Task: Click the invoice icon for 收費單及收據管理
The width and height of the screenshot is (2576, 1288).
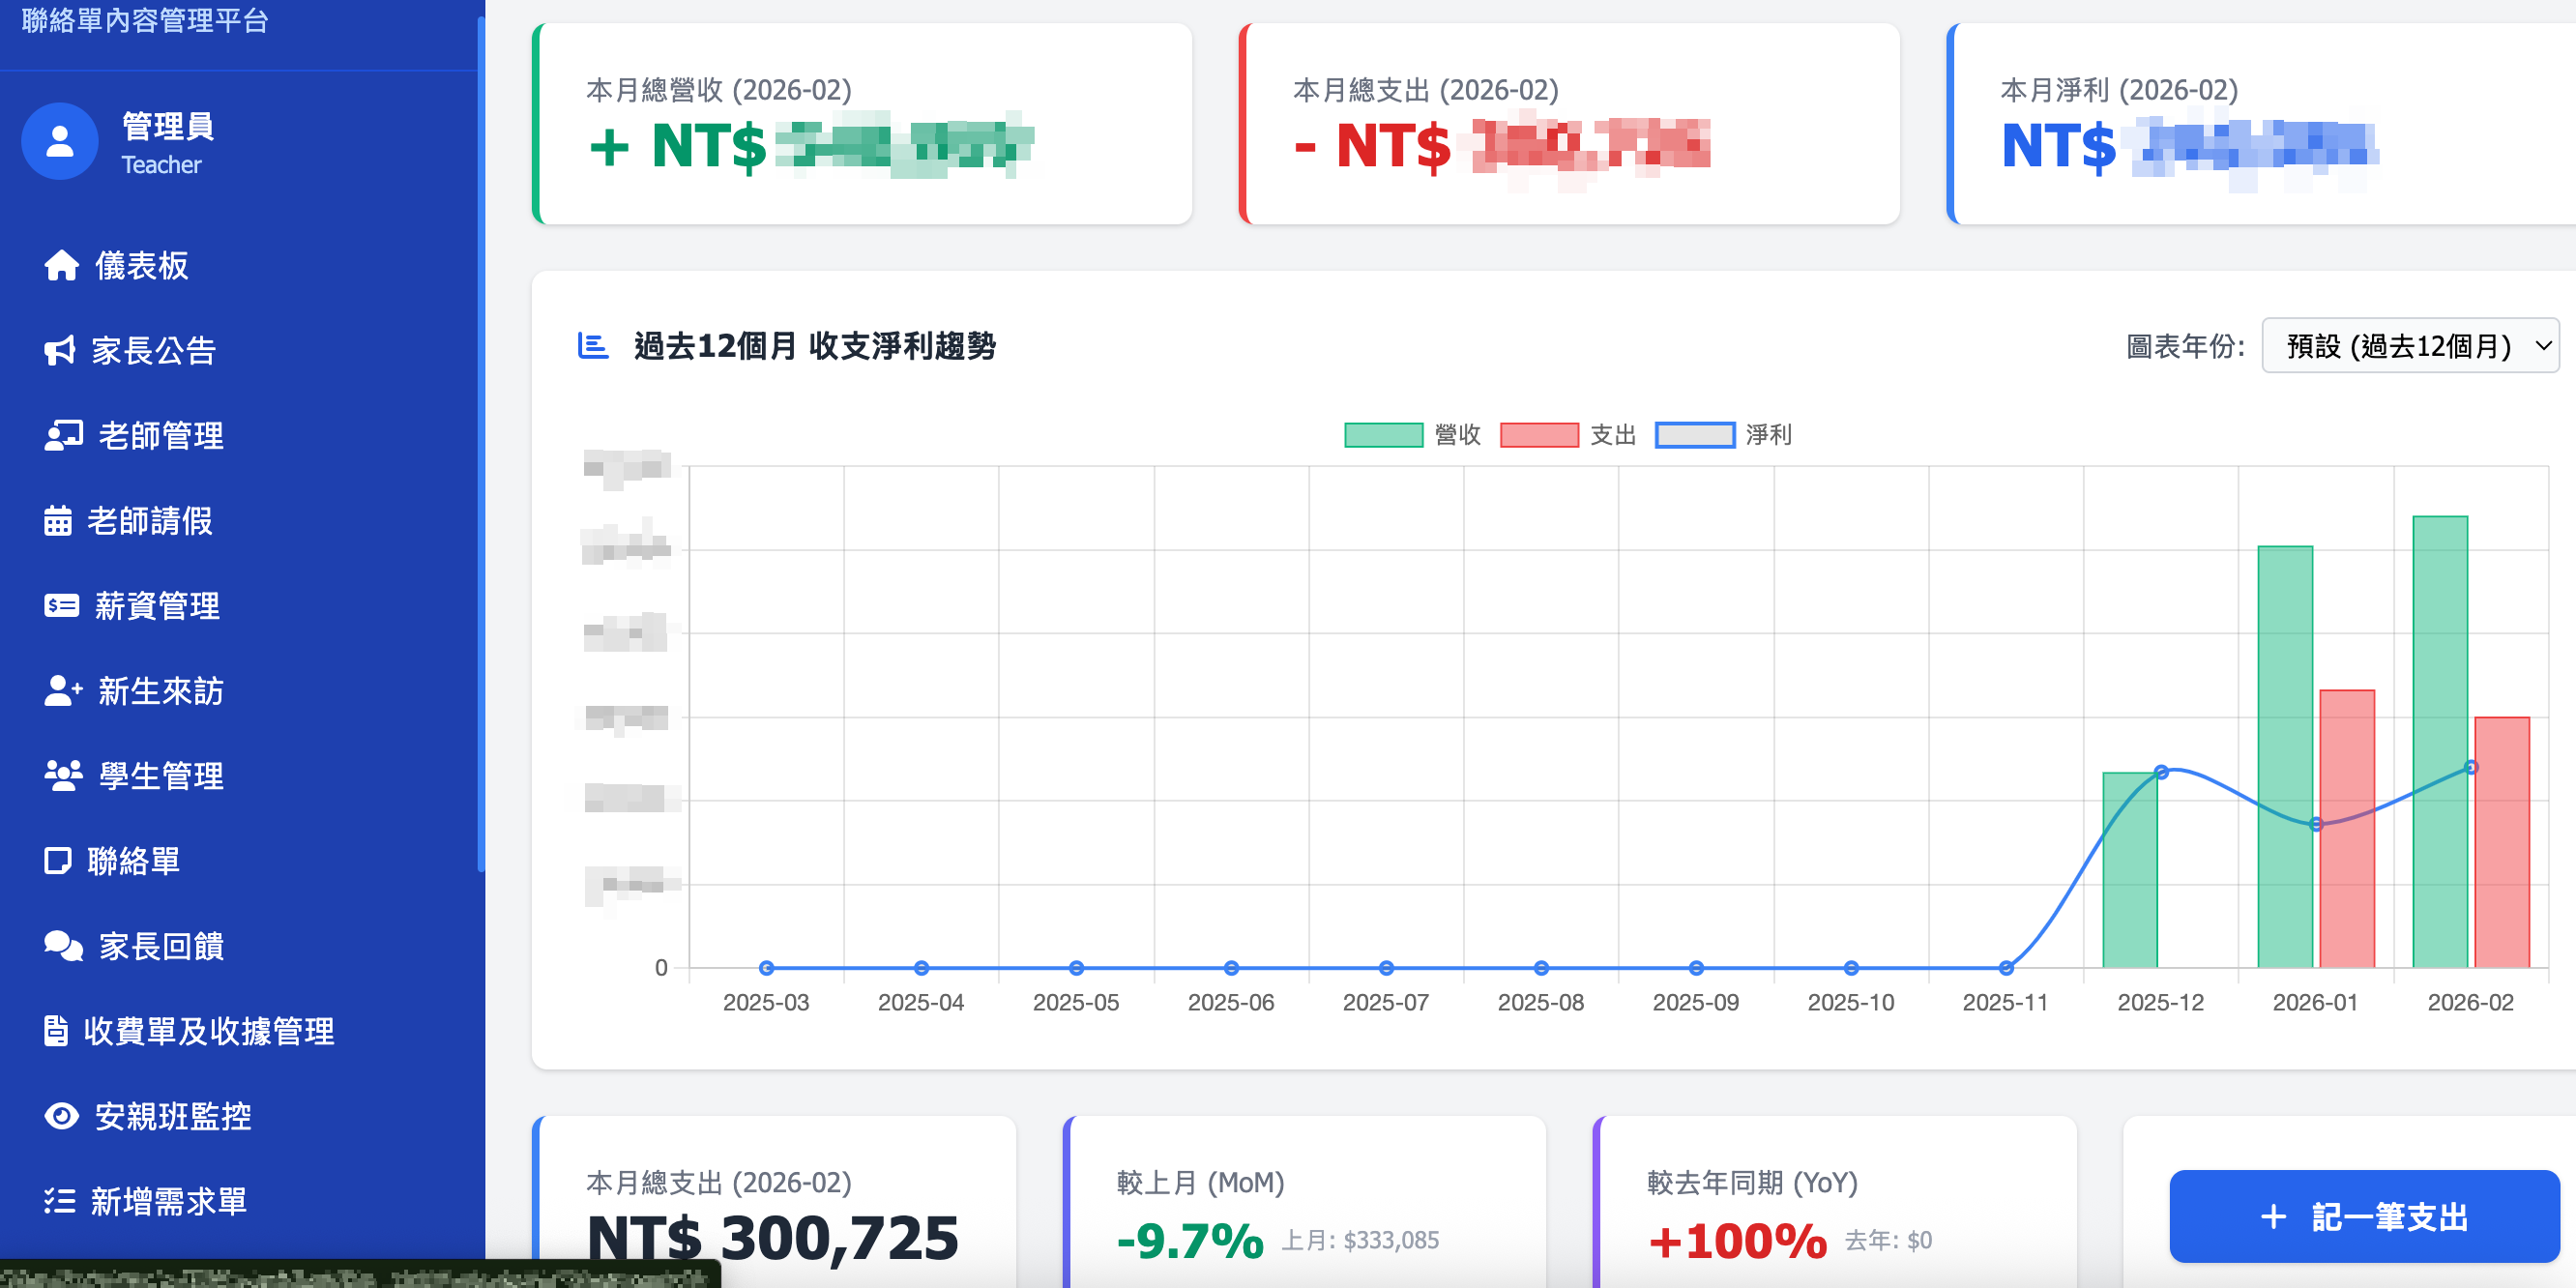Action: (56, 1030)
